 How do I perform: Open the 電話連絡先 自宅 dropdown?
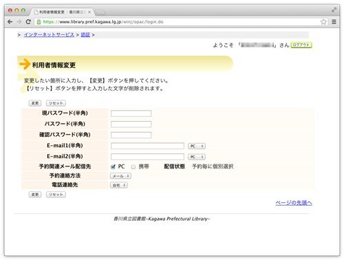pos(119,185)
